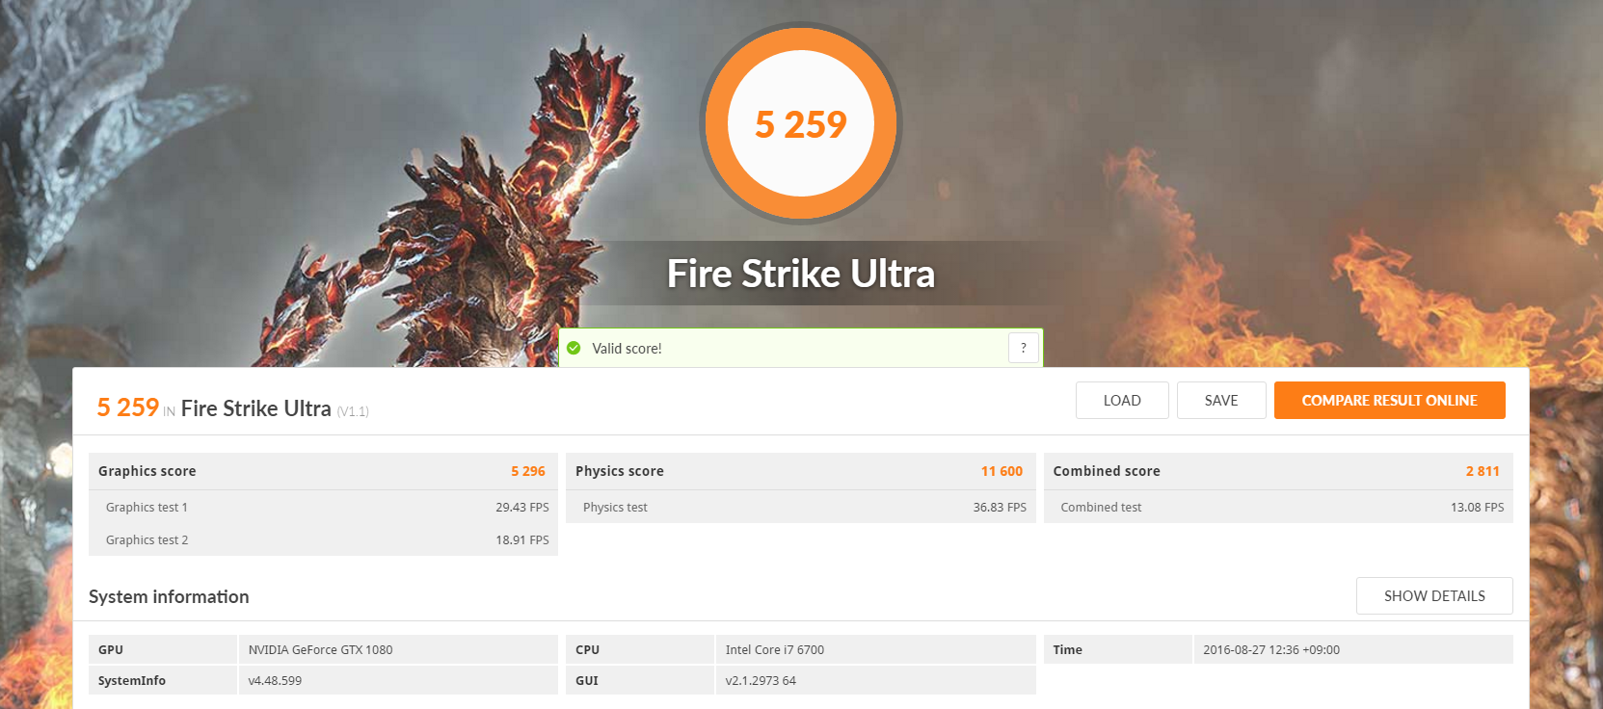Click the orange score ring showing 5 259

pyautogui.click(x=801, y=123)
